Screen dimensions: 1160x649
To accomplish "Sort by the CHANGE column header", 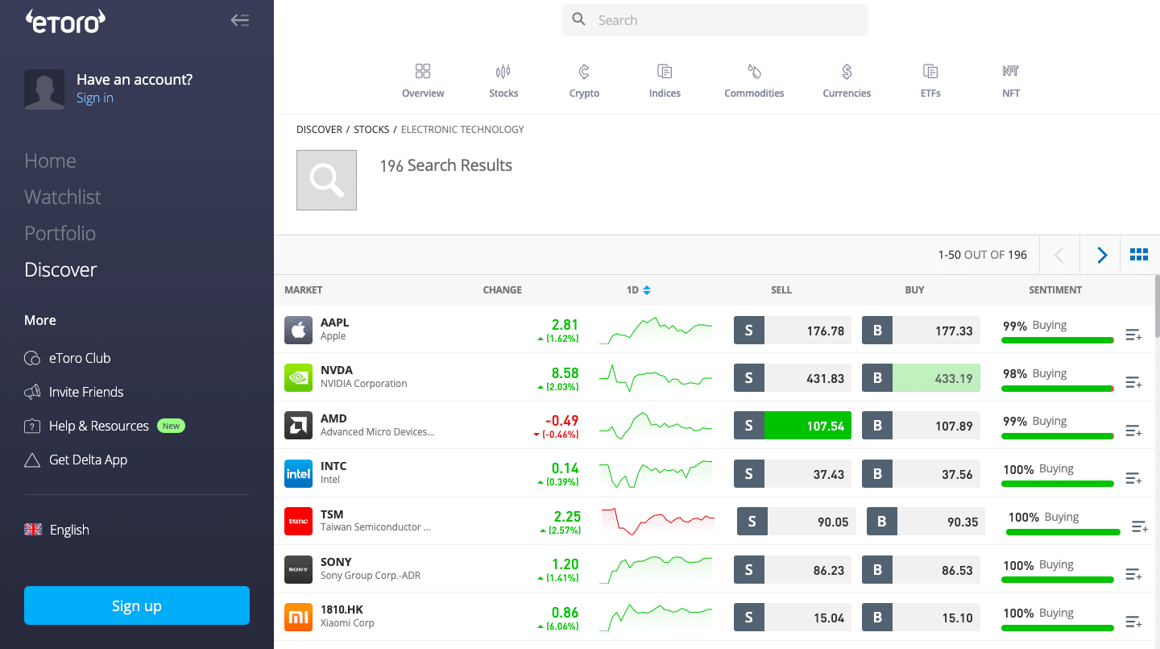I will point(502,289).
